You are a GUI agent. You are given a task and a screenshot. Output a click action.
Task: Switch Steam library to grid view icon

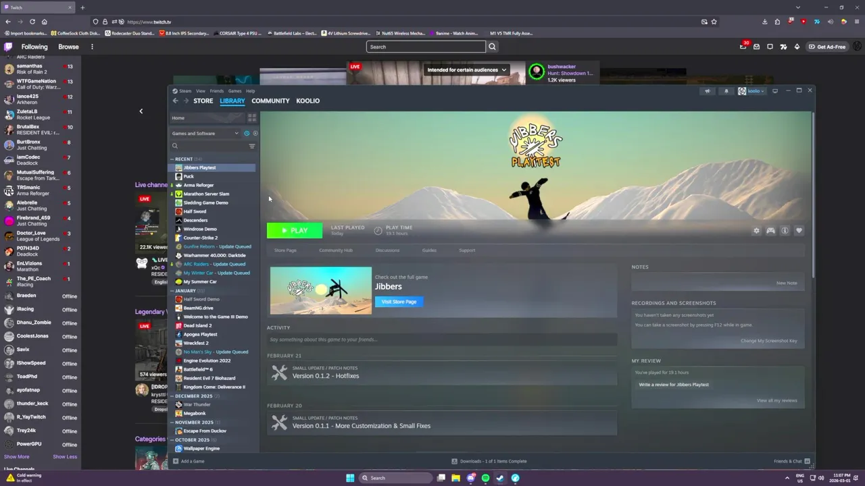[252, 117]
